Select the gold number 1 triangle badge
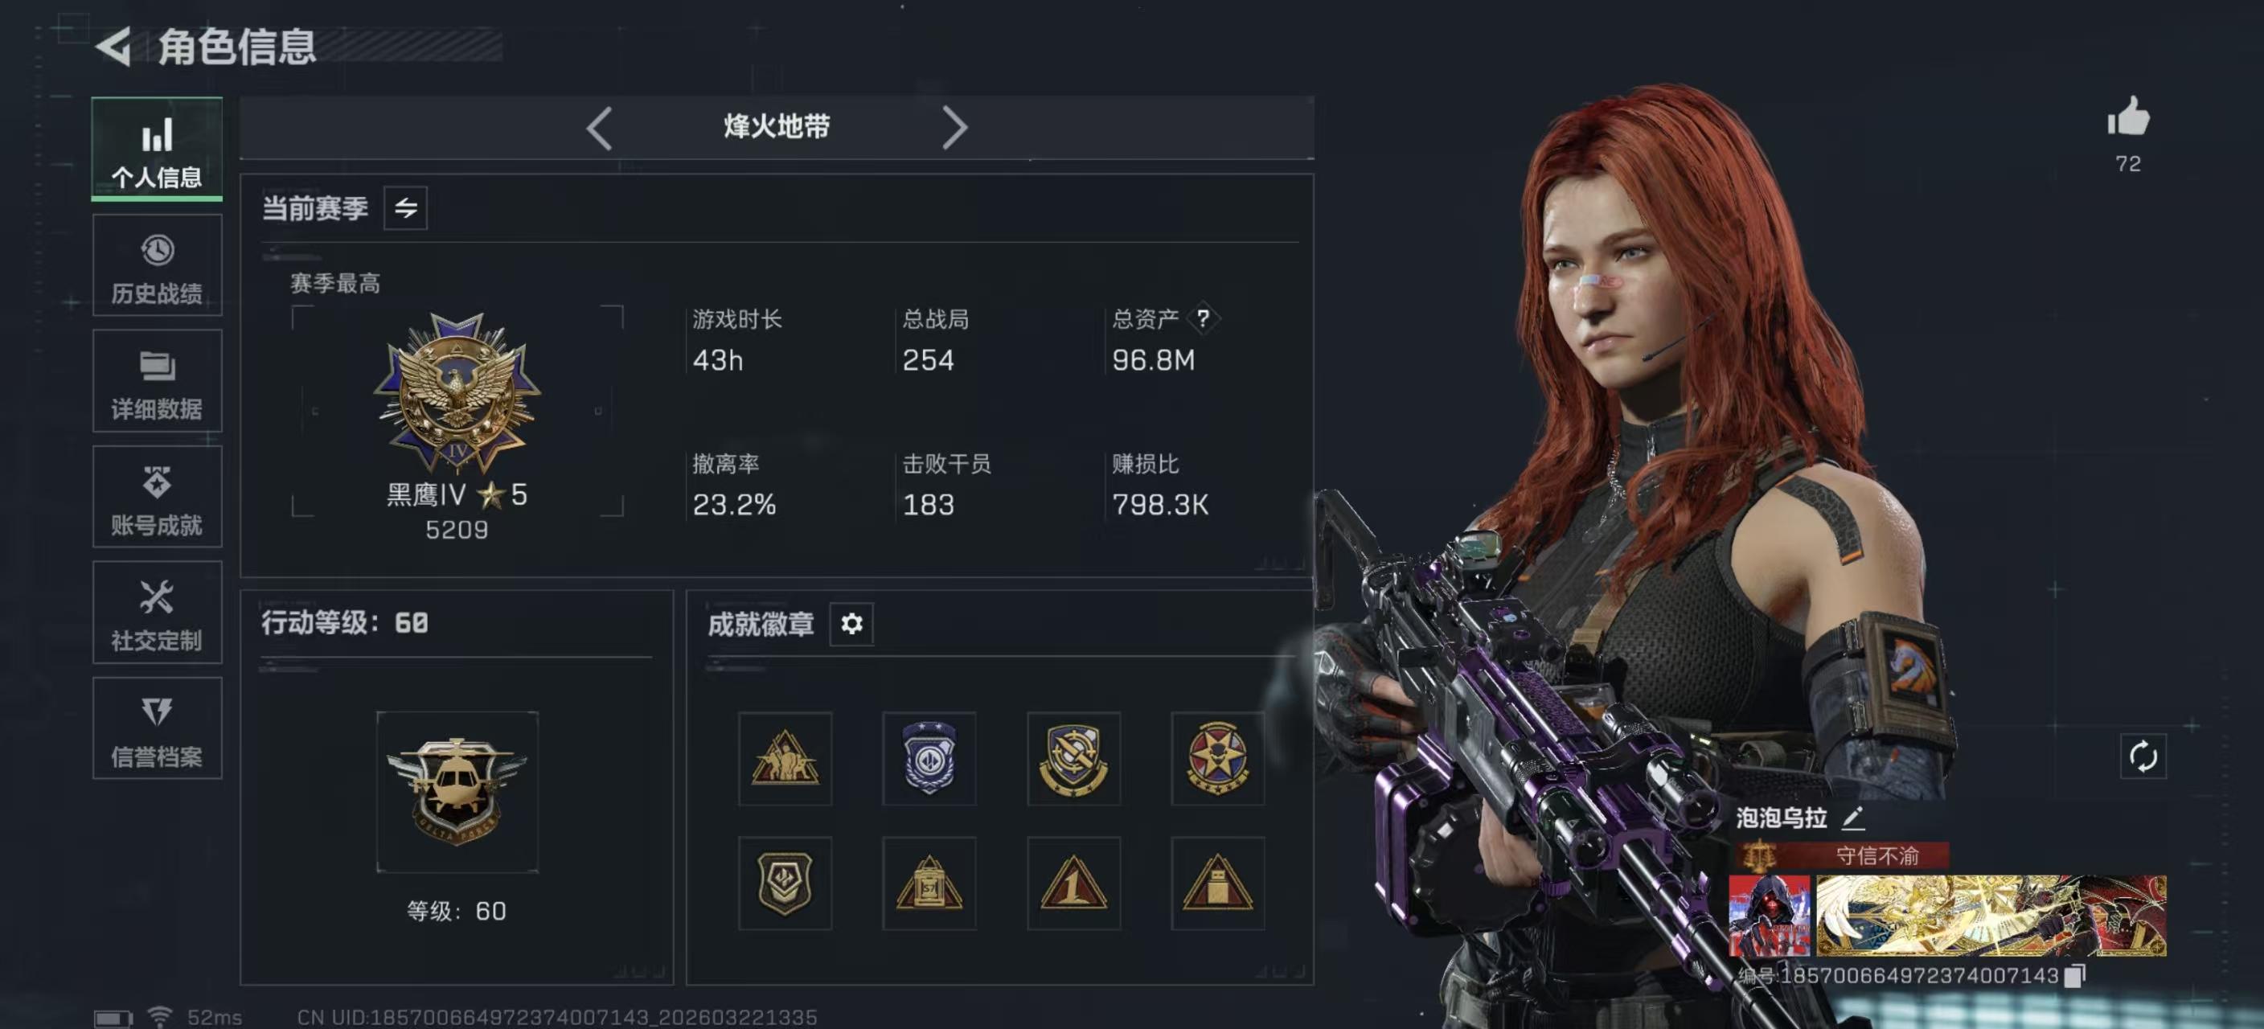2264x1029 pixels. 1073,883
